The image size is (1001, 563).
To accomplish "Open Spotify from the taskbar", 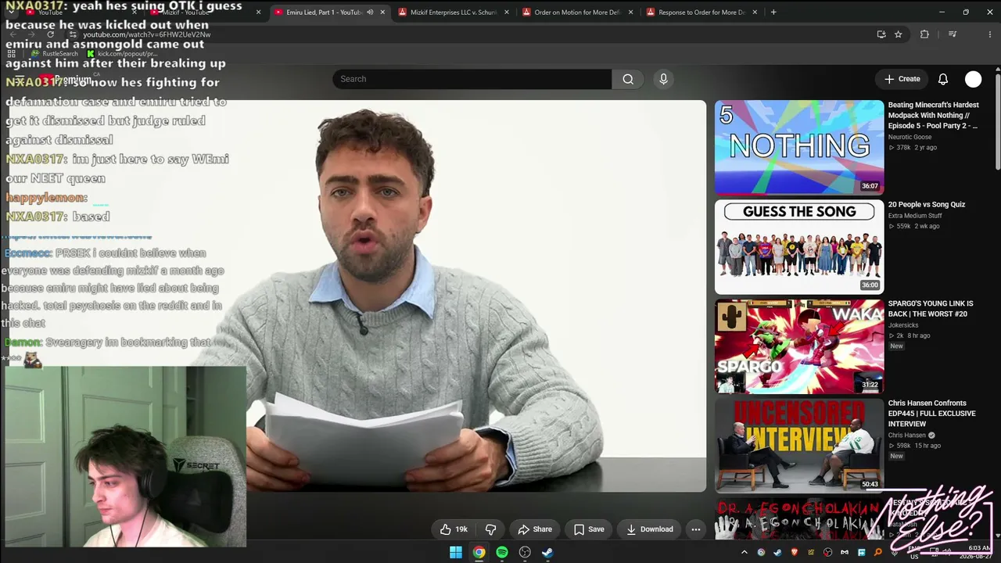I will point(502,552).
